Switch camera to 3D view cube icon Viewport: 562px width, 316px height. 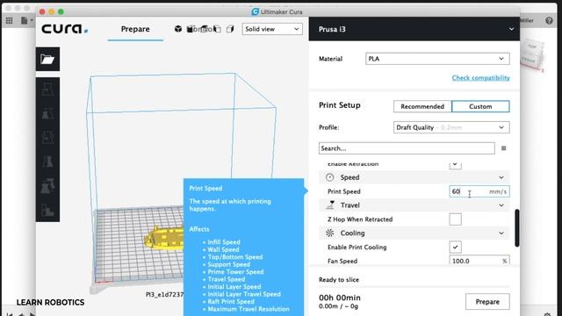pyautogui.click(x=178, y=29)
